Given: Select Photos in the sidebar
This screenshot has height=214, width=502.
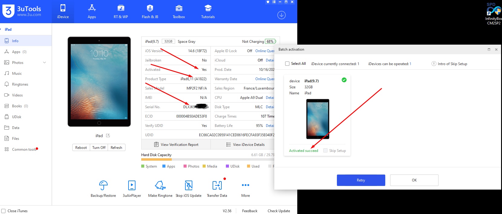Looking at the screenshot, I should 26,63.
